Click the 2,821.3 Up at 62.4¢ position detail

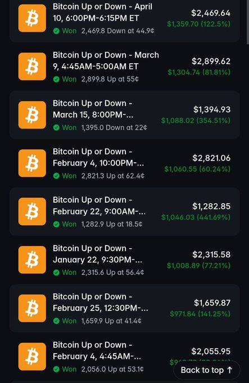tap(112, 176)
